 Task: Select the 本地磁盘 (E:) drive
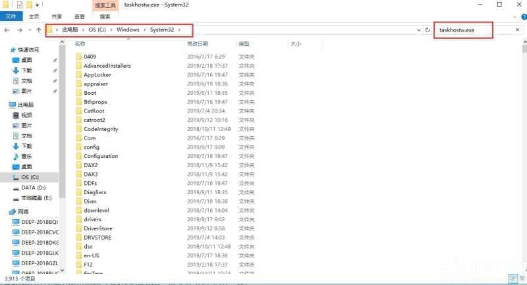tap(36, 197)
